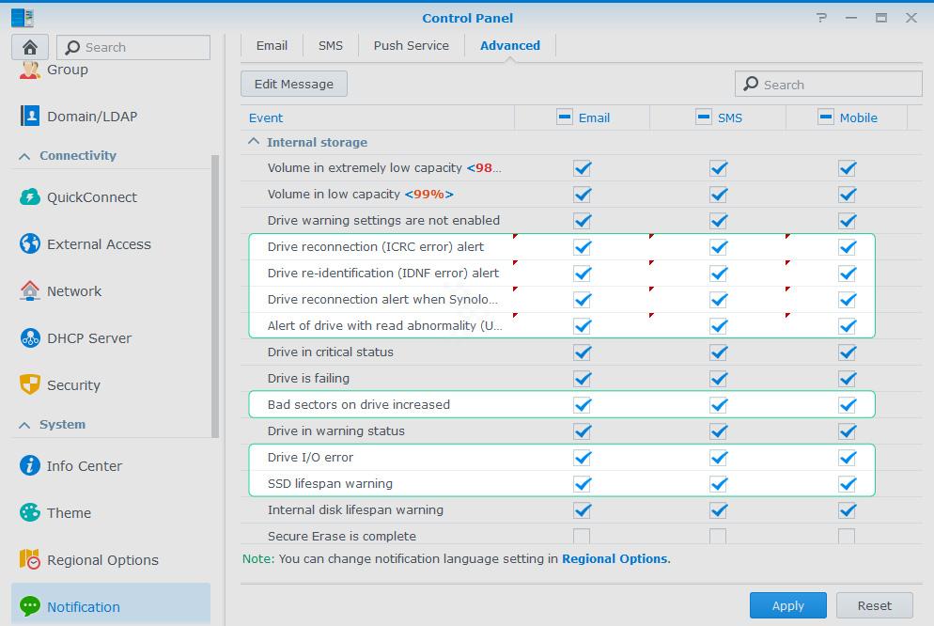The width and height of the screenshot is (934, 626).
Task: Open Info Center icon
Action: pyautogui.click(x=30, y=466)
